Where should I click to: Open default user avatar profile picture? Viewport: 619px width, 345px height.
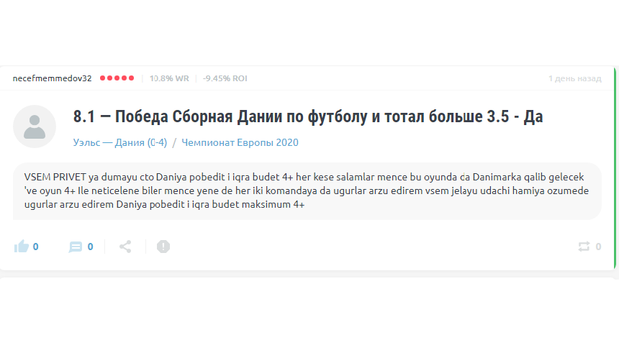pyautogui.click(x=35, y=126)
